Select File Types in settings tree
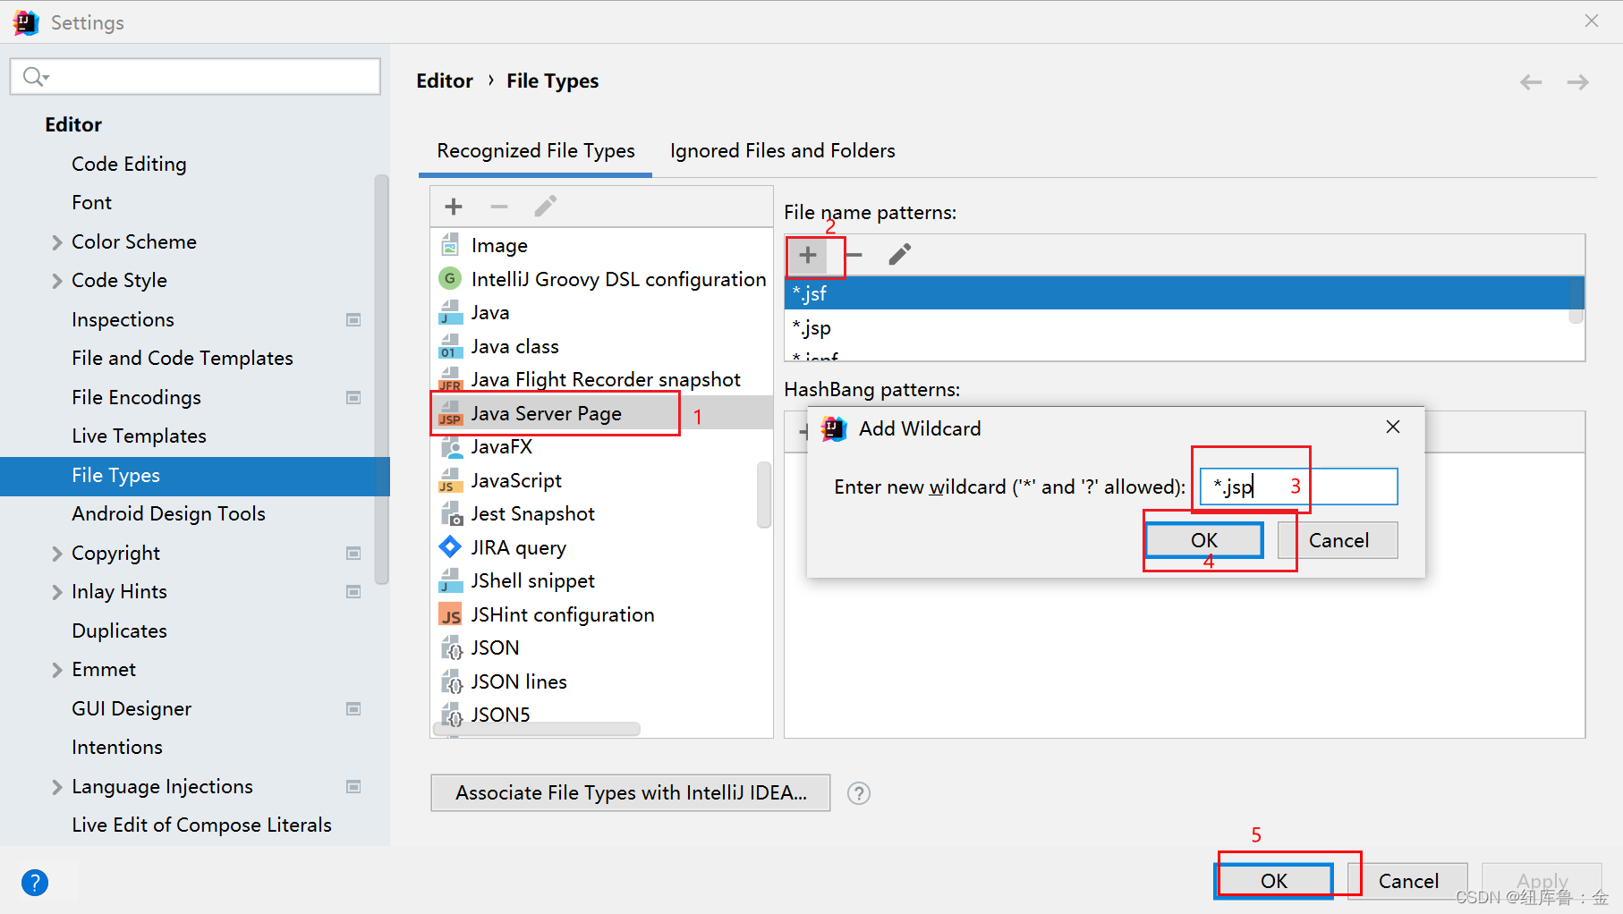 [194, 476]
